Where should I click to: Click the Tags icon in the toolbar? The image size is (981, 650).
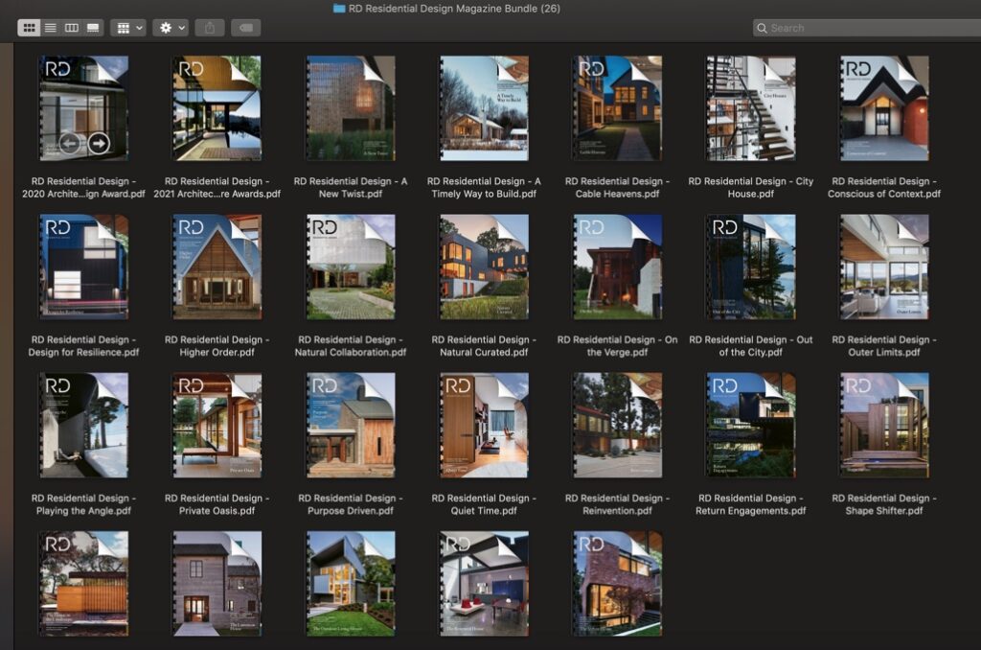coord(245,27)
